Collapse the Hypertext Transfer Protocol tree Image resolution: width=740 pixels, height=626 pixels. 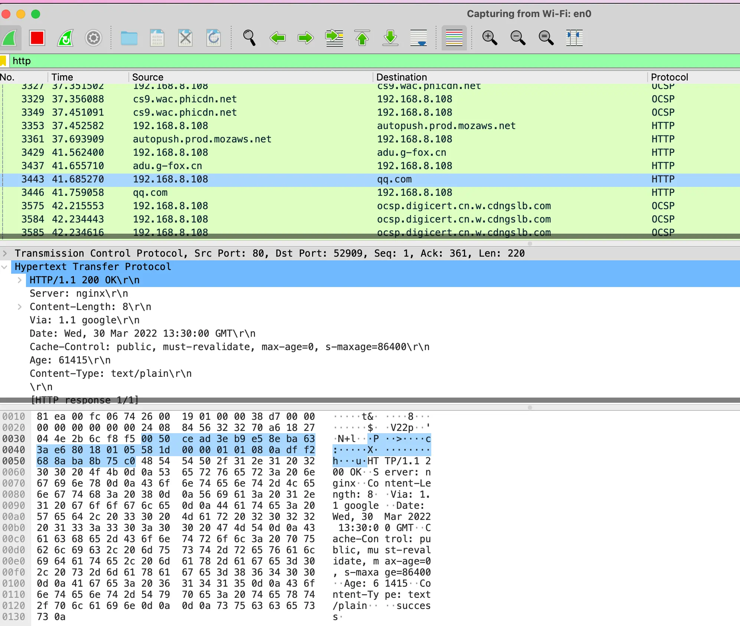point(4,267)
